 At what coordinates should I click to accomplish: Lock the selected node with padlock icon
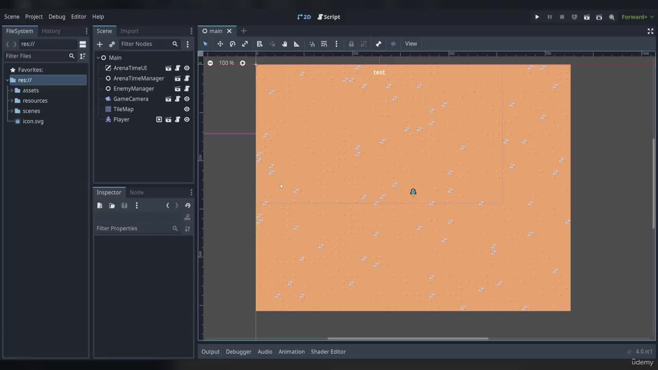tap(351, 44)
